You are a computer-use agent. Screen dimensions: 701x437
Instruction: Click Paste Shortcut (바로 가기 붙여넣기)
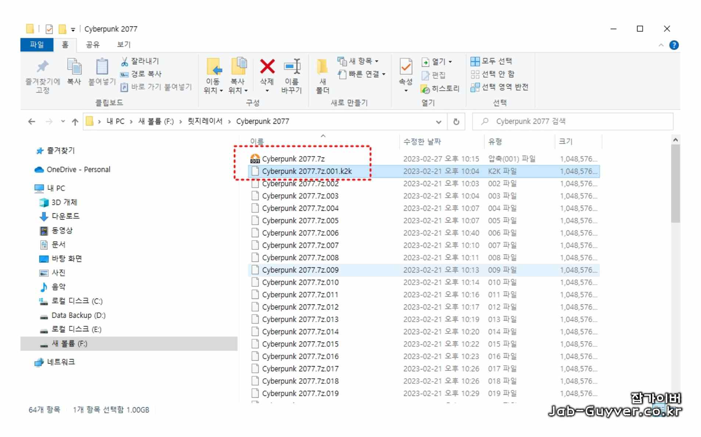pyautogui.click(x=156, y=87)
